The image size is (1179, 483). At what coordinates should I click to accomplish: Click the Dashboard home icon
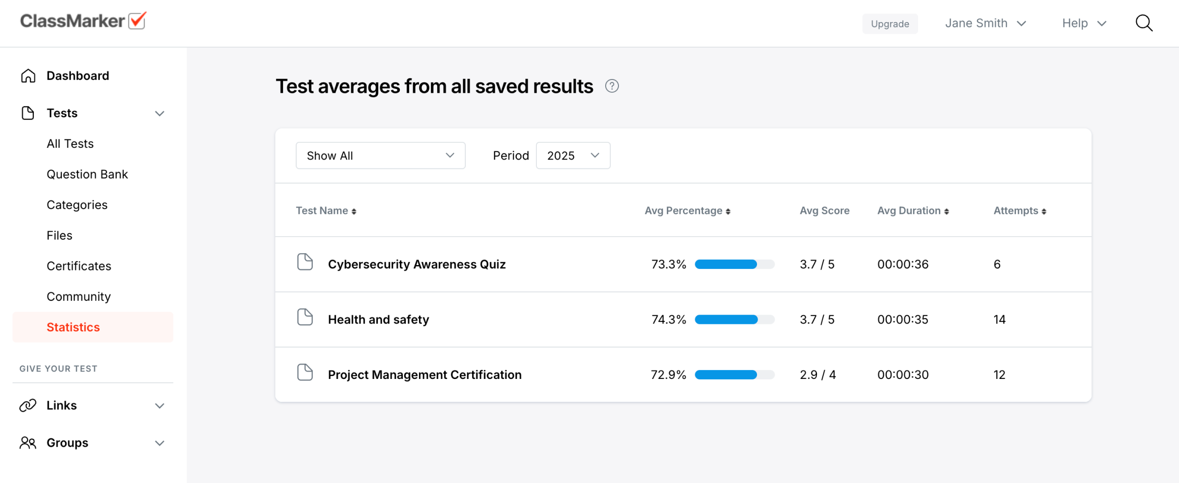tap(28, 76)
